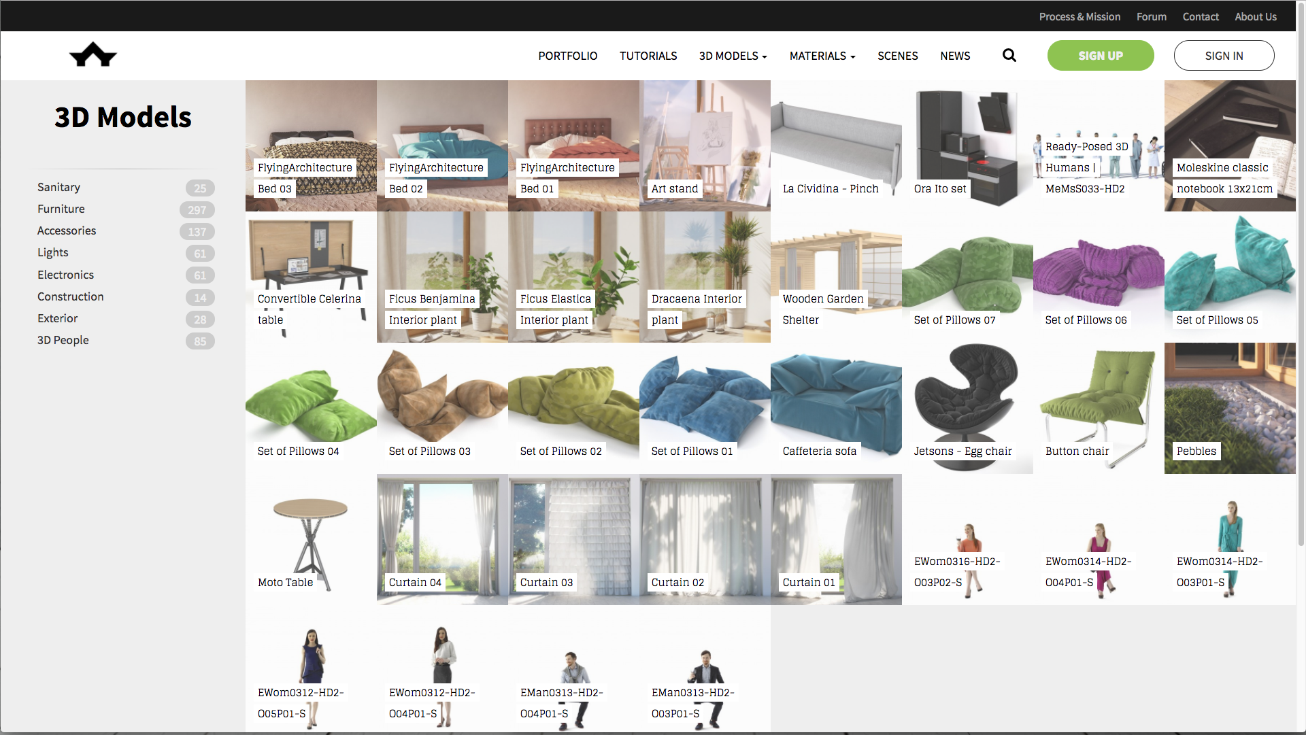1306x735 pixels.
Task: Go to the SCENES page
Action: tap(898, 56)
